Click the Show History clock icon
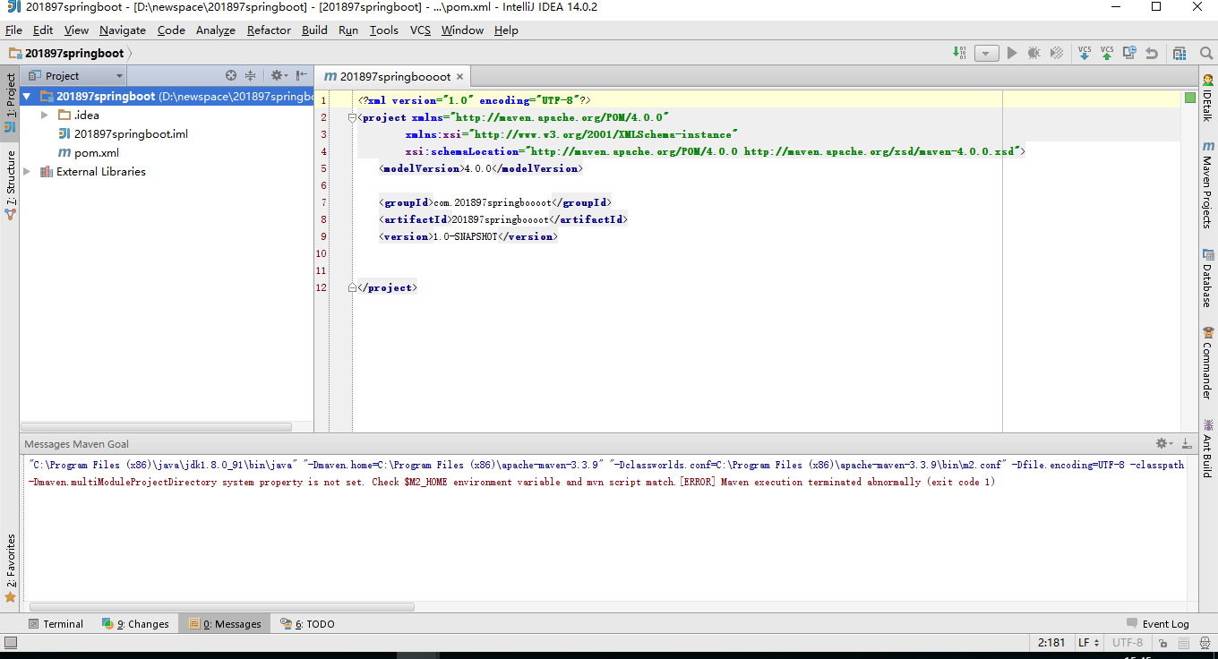 pos(1129,53)
